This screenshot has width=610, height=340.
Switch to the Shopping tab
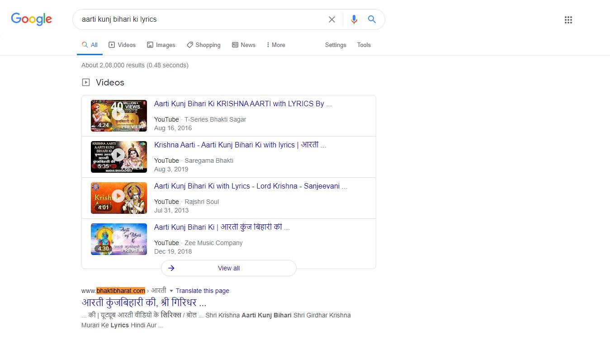203,45
